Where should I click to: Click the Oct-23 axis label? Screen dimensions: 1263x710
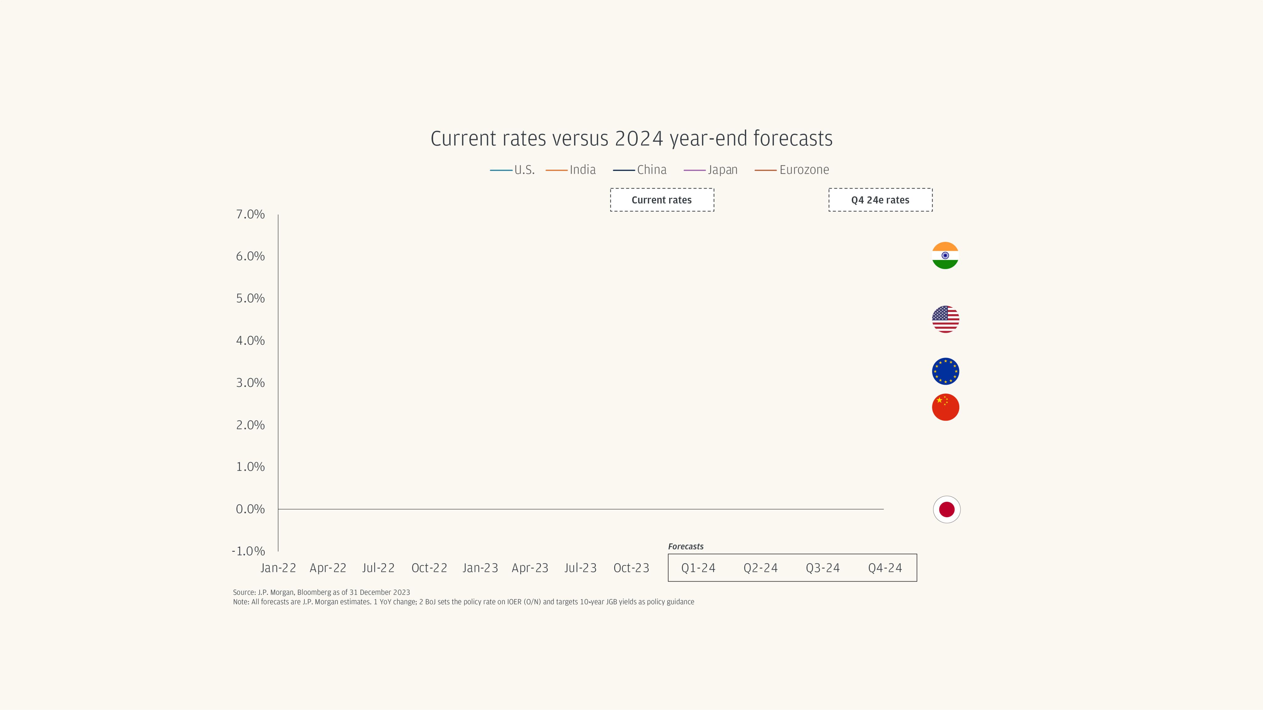pos(631,568)
